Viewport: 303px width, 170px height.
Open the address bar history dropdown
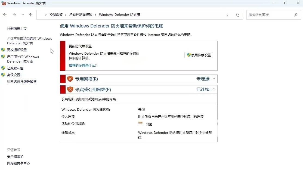(227, 15)
